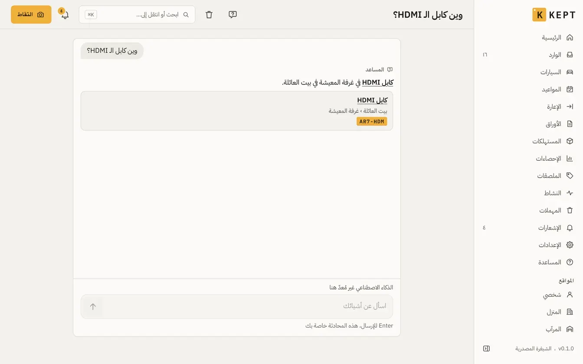
Task: Click the اسأل عن أشيائك message field
Action: [x=248, y=307]
